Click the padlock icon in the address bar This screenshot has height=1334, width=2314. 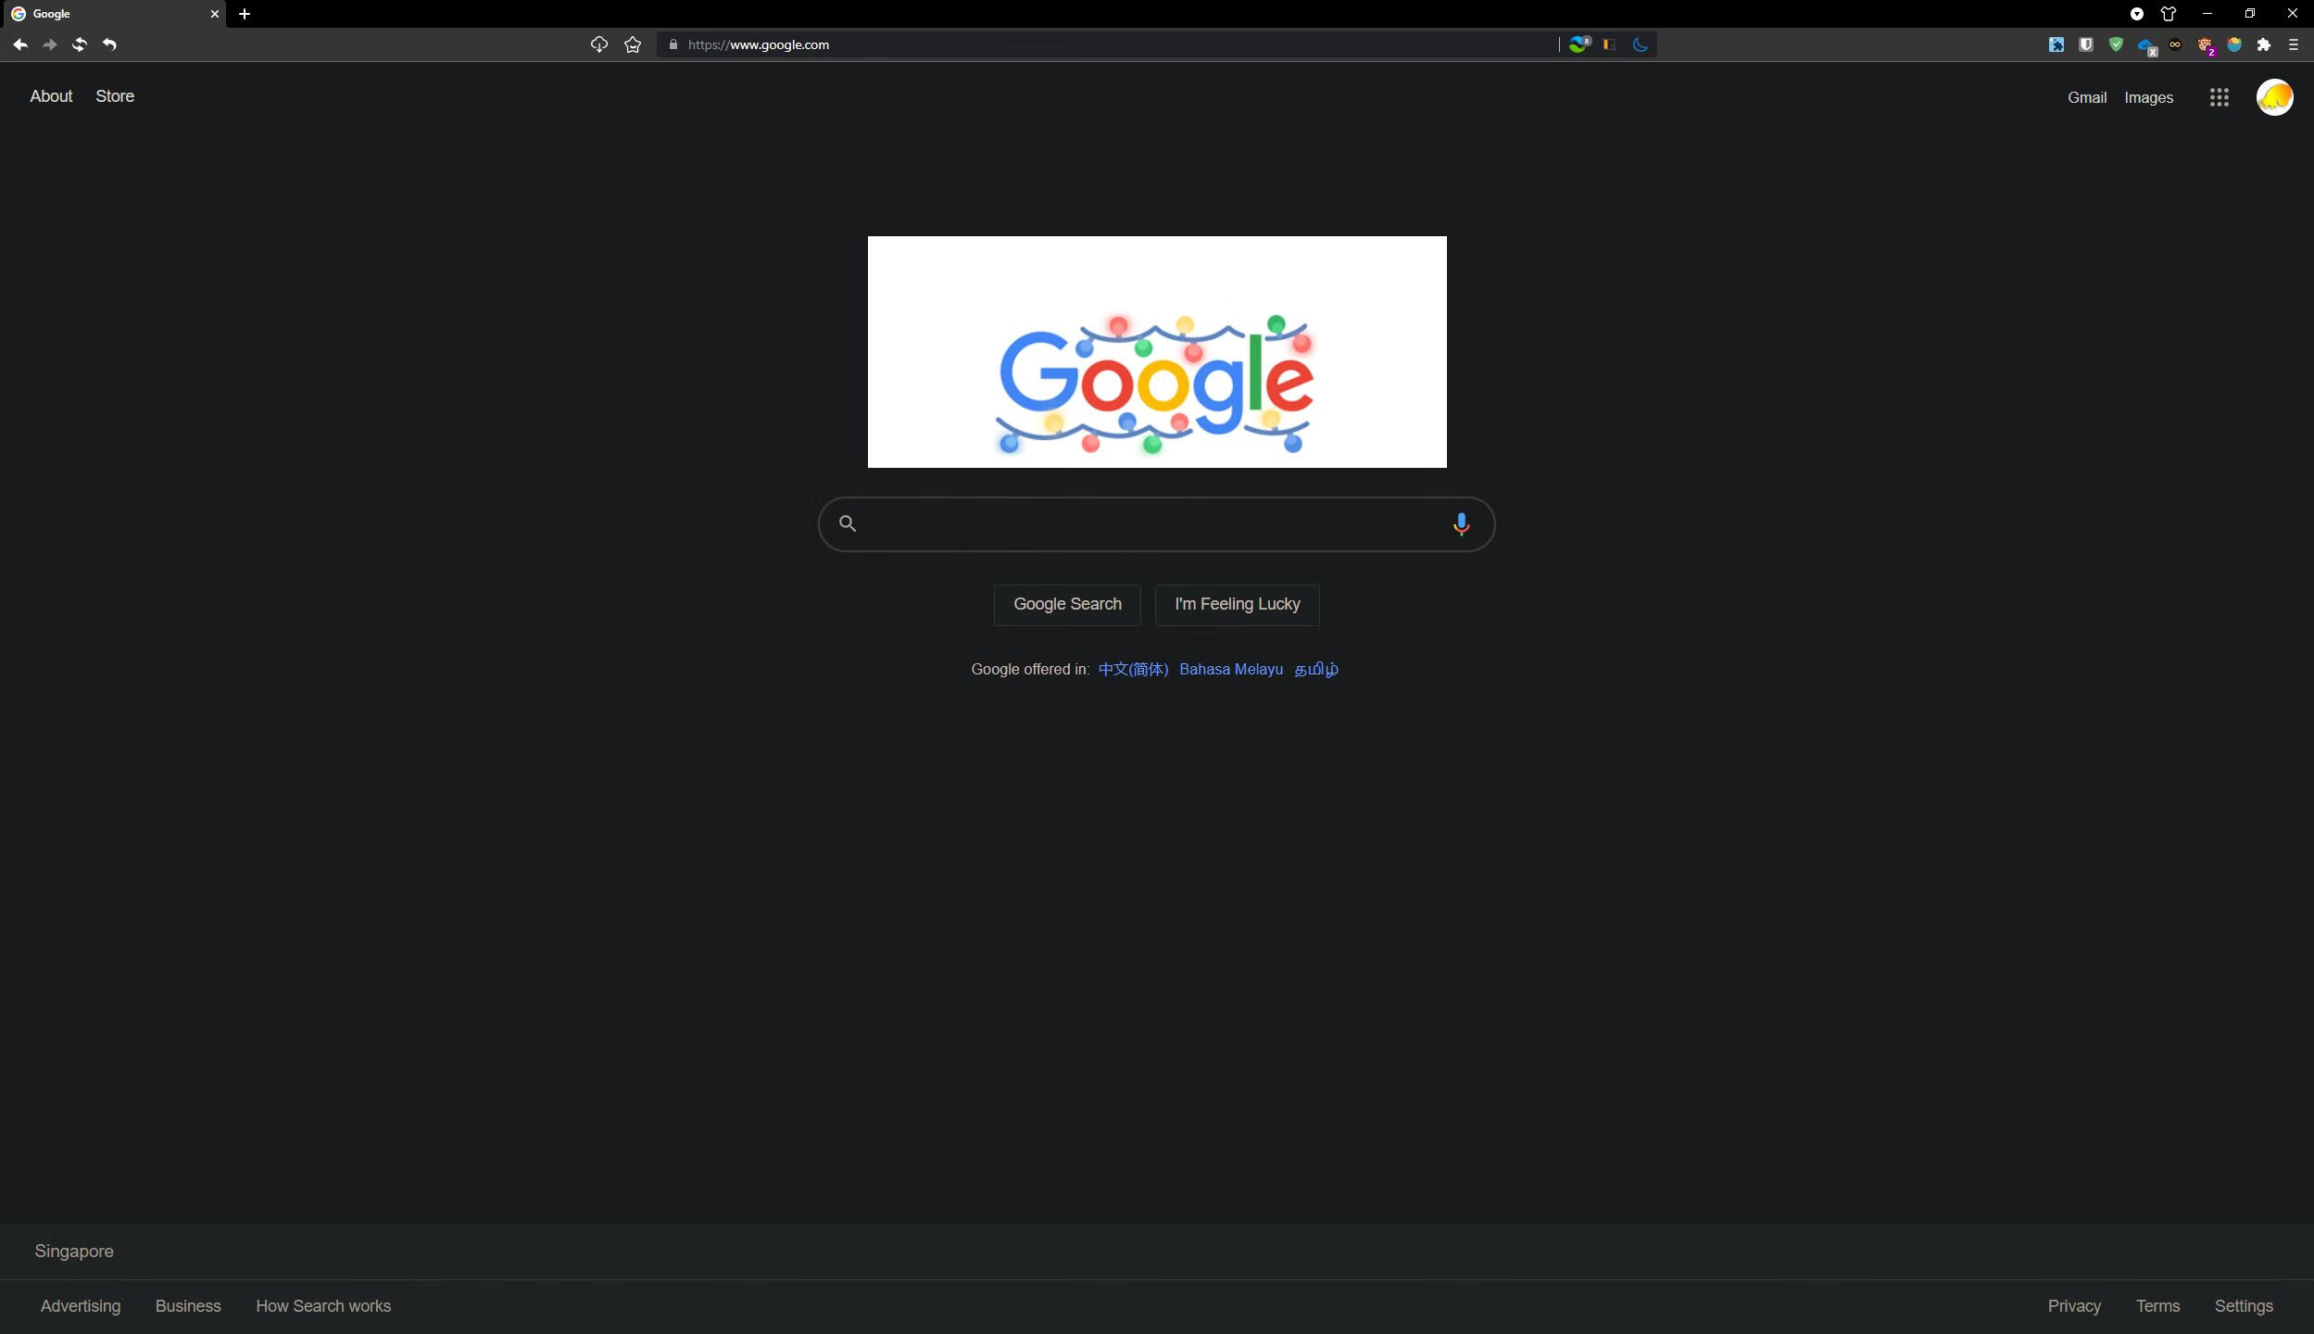[673, 44]
